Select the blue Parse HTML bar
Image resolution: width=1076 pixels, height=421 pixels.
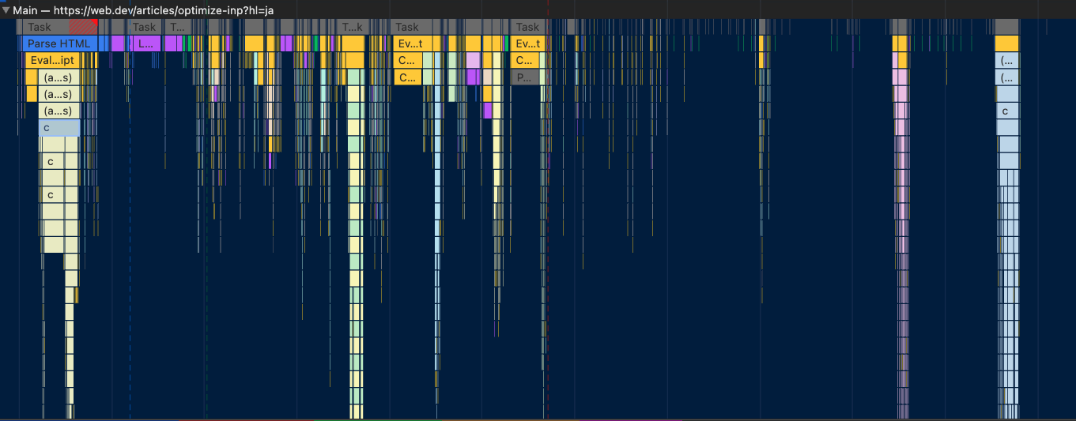click(x=59, y=43)
